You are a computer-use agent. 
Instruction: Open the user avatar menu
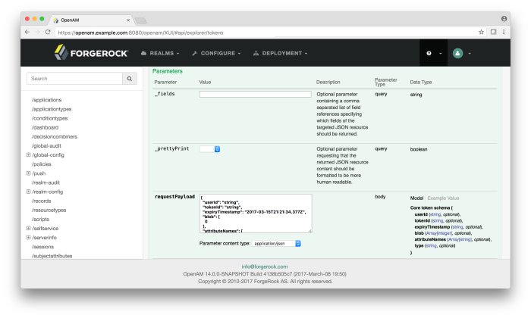[461, 53]
